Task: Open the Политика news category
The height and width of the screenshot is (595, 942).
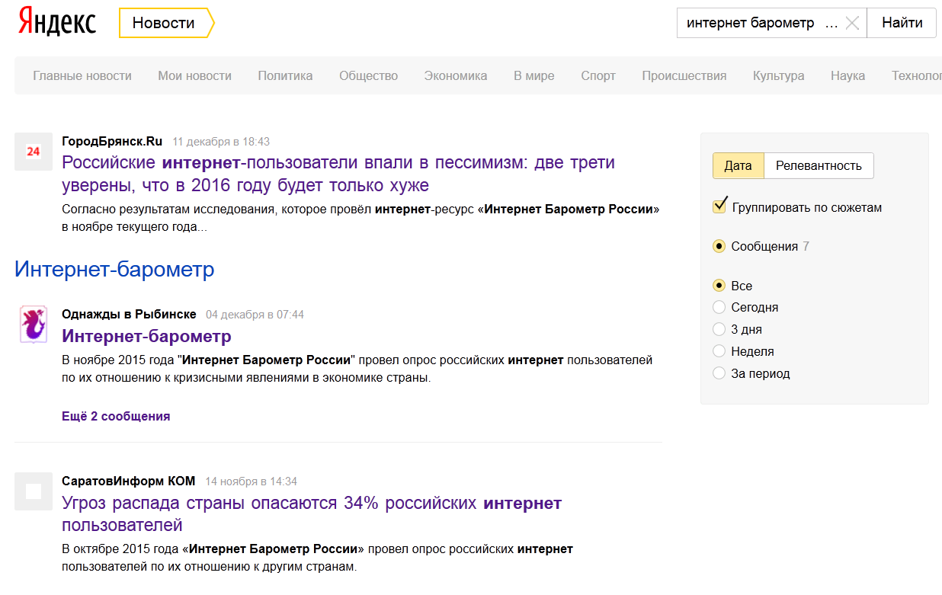Action: point(285,75)
